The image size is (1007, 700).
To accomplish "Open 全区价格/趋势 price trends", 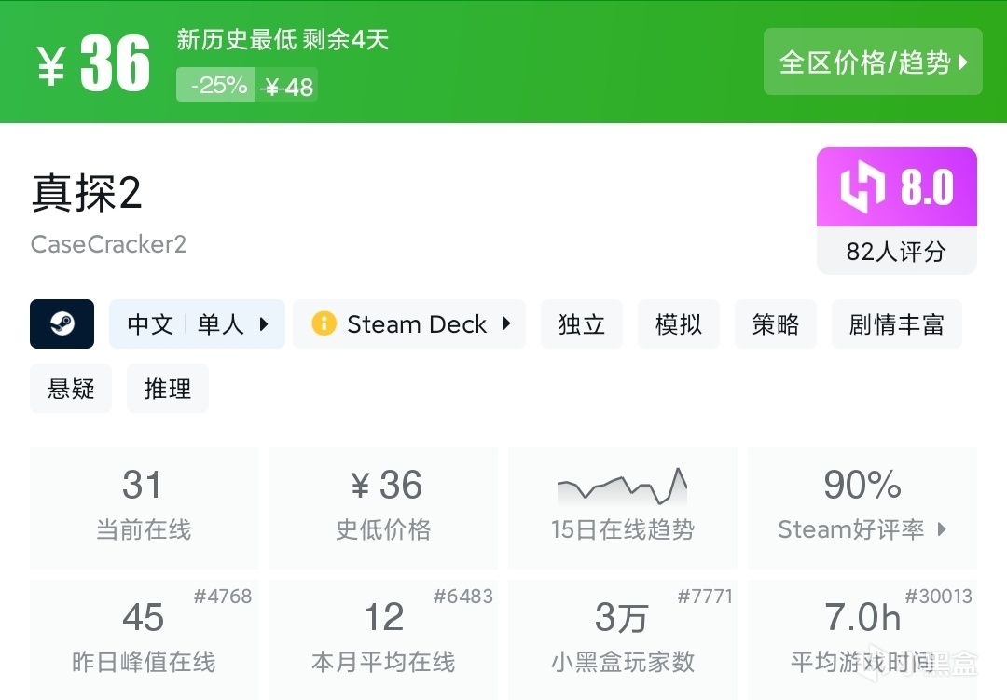I will [x=873, y=62].
